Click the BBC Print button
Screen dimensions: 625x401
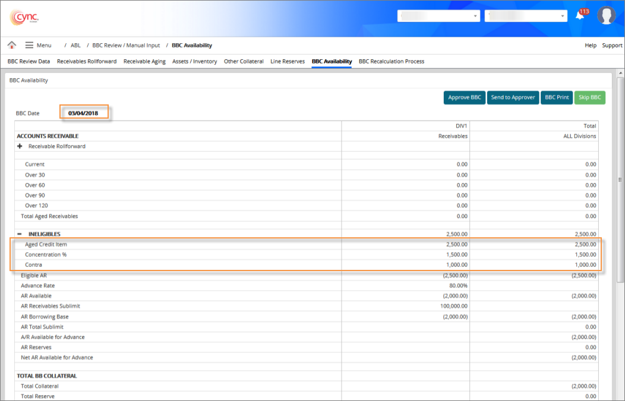click(x=557, y=97)
